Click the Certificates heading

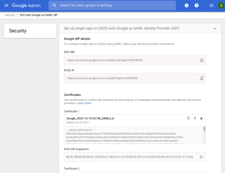click(x=72, y=95)
